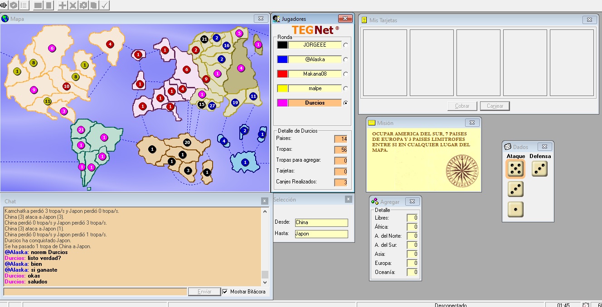
Task: Select the black 15 troop marker
Action: pyautogui.click(x=202, y=105)
